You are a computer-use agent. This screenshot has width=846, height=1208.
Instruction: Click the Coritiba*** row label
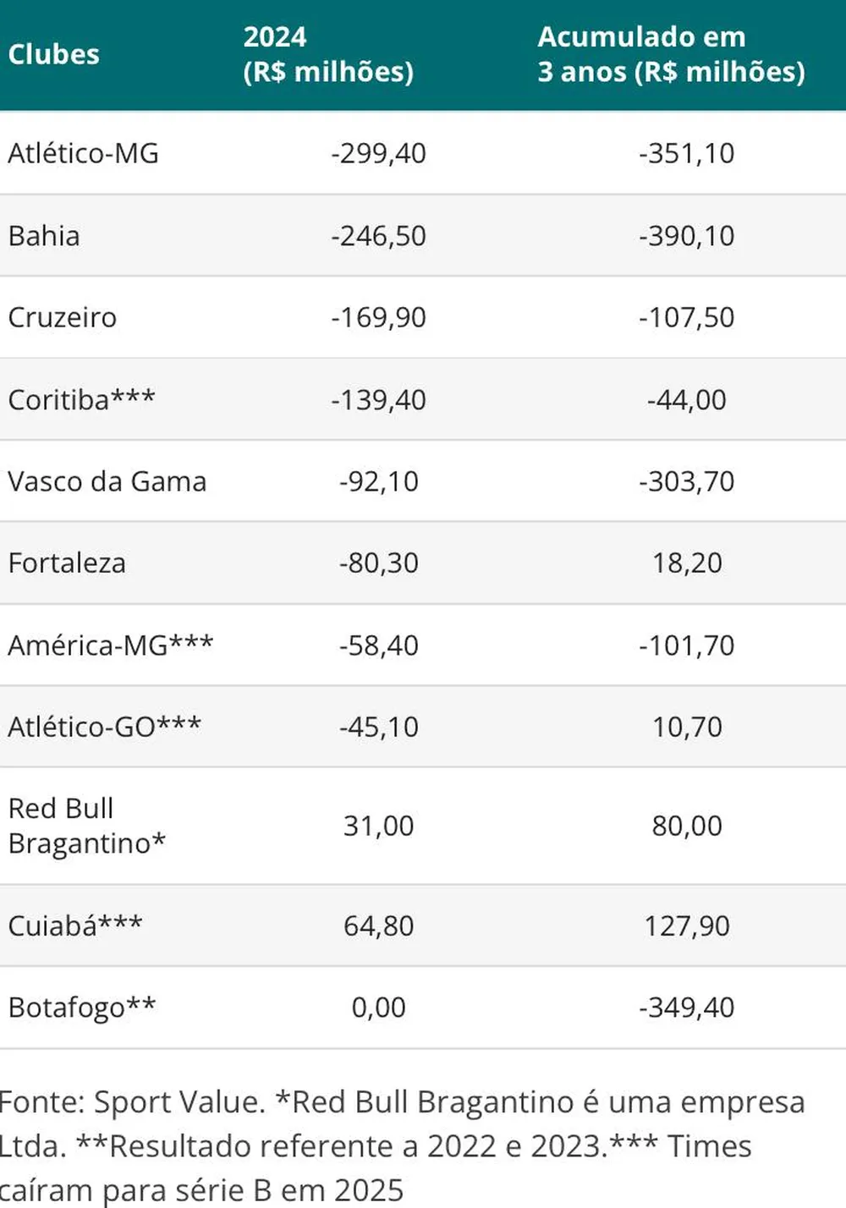(81, 399)
